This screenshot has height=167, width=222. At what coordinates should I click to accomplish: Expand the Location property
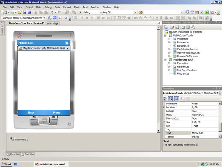coord(164,107)
